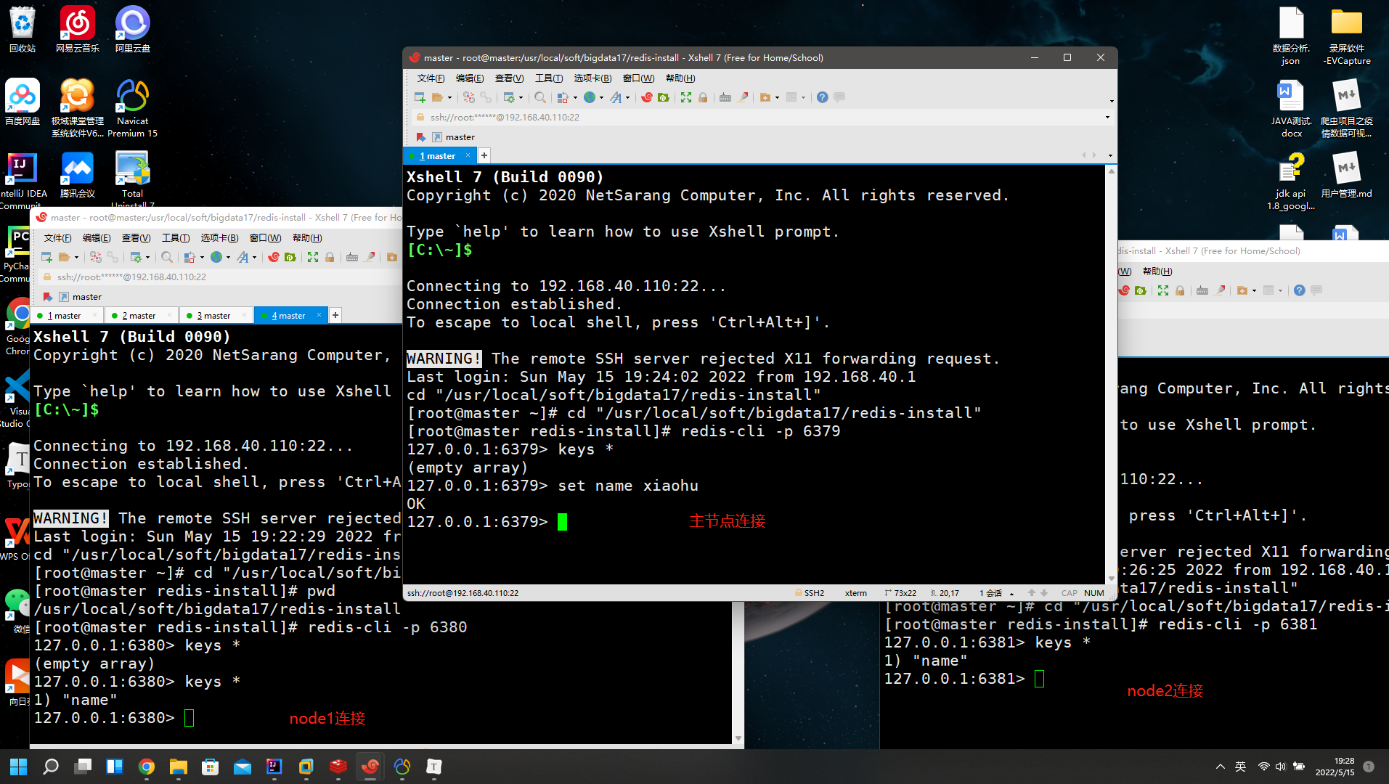This screenshot has height=784, width=1389.
Task: Switch to 2 master tab in left Xshell
Action: click(x=139, y=316)
